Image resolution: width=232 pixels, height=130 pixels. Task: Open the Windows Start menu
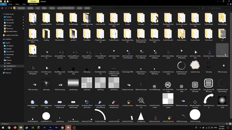pos(3,127)
